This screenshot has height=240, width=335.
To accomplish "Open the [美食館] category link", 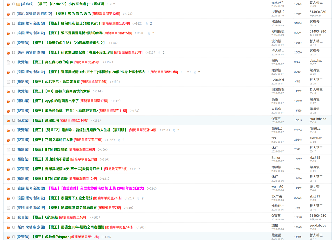I will click(27, 4).
